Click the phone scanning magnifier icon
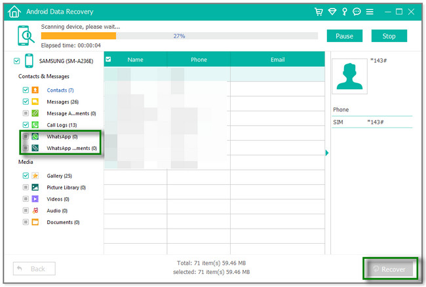This screenshot has width=426, height=287. coord(26,35)
